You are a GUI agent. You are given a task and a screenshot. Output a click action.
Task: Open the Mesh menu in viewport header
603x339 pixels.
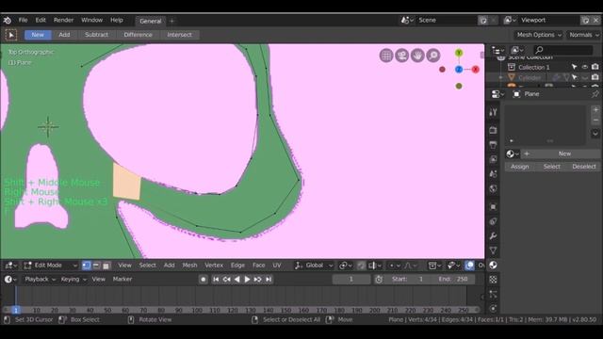coord(189,266)
